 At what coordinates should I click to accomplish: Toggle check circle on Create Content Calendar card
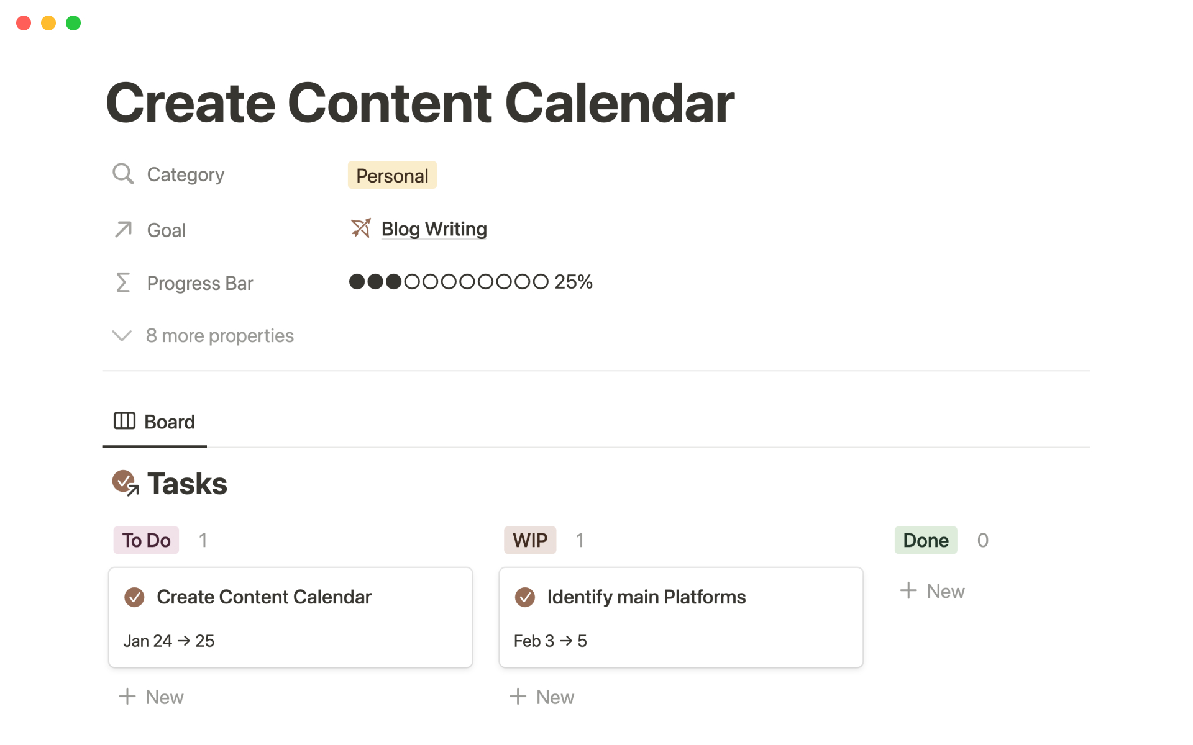pos(134,597)
